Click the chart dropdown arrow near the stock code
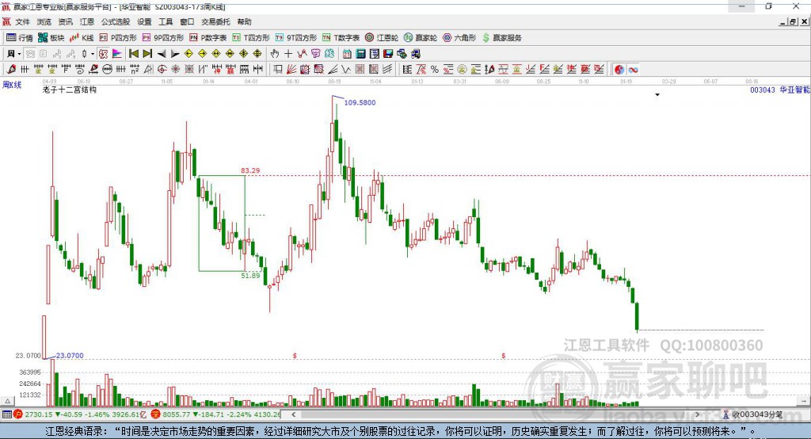The height and width of the screenshot is (439, 811). [x=657, y=95]
